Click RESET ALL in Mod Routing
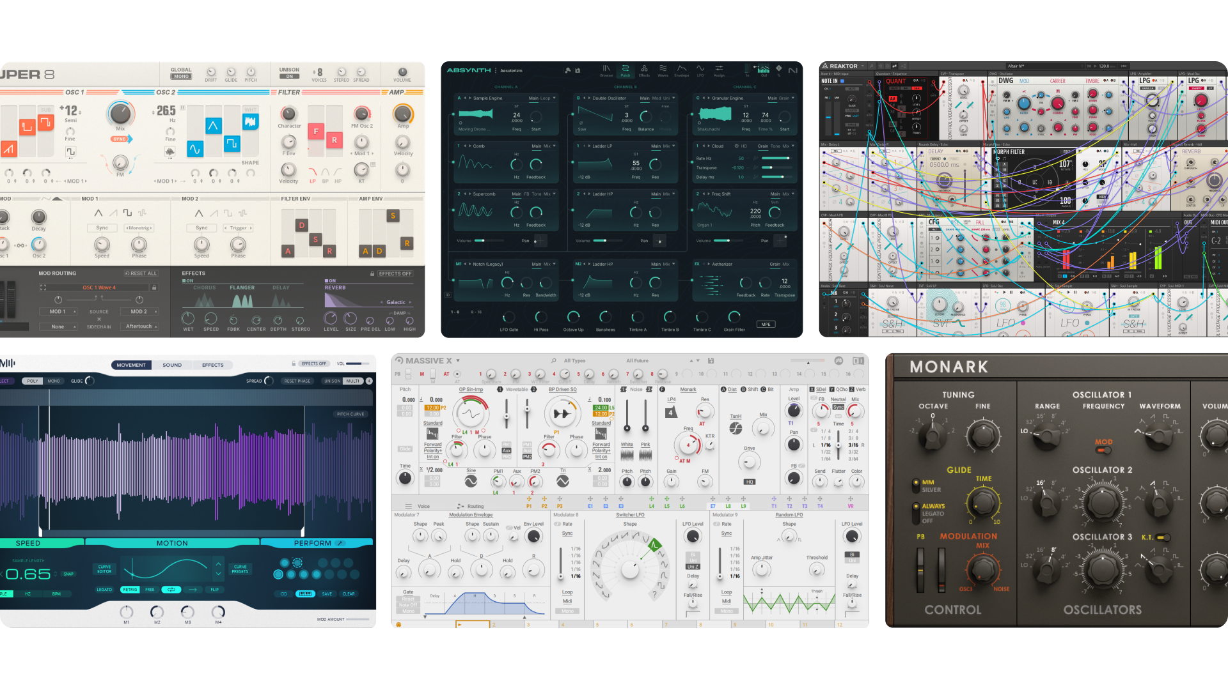This screenshot has height=690, width=1228. [x=141, y=273]
